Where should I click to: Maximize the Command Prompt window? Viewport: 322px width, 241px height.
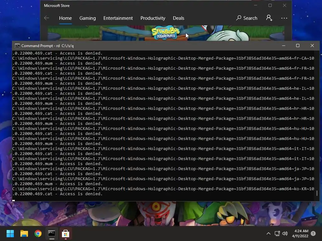tap(298, 46)
